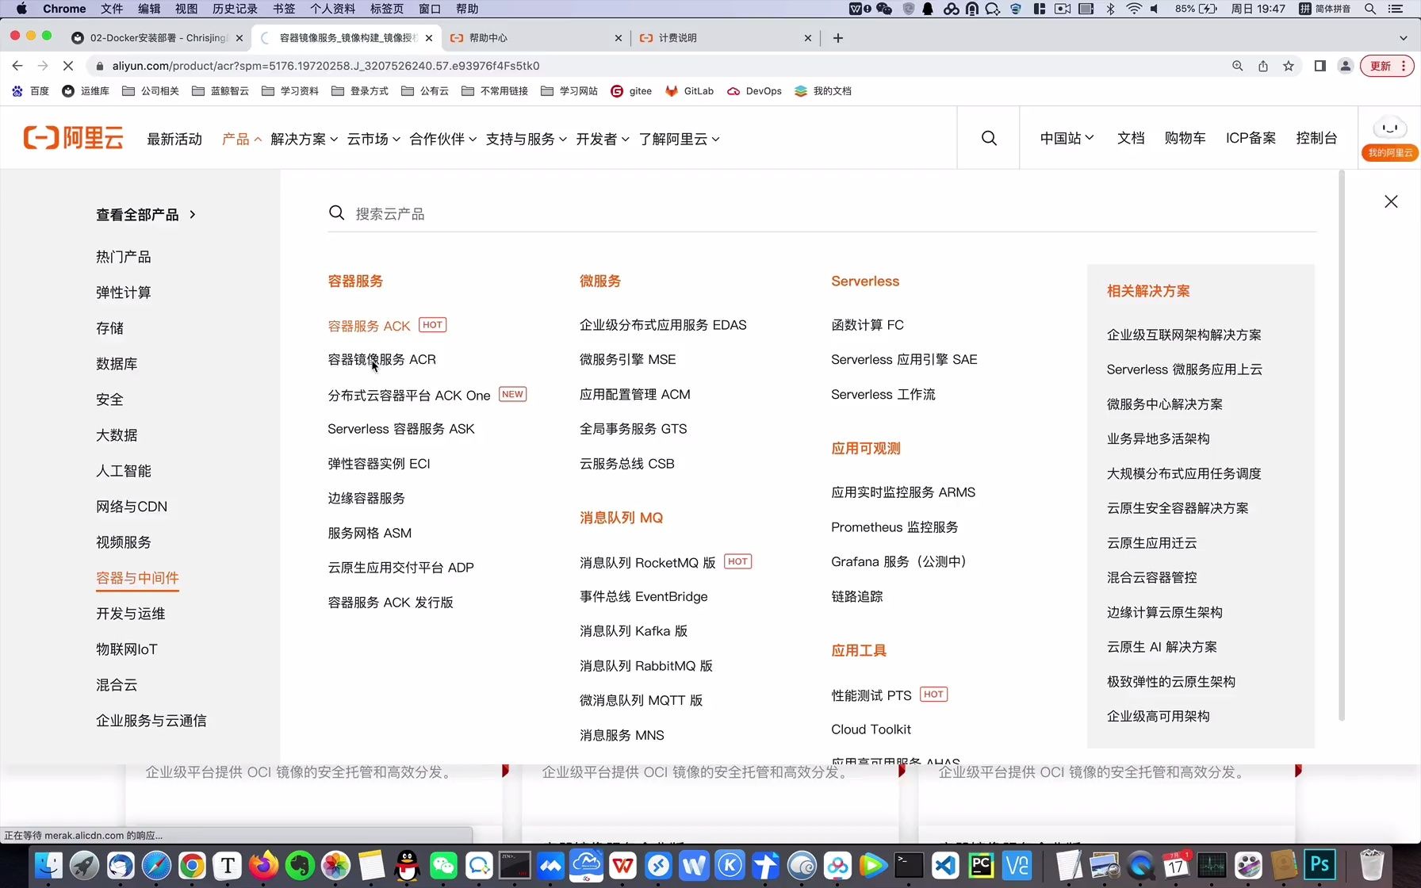Viewport: 1421px width, 888px height.
Task: Expand the 支持与服务 dropdown
Action: 527,139
